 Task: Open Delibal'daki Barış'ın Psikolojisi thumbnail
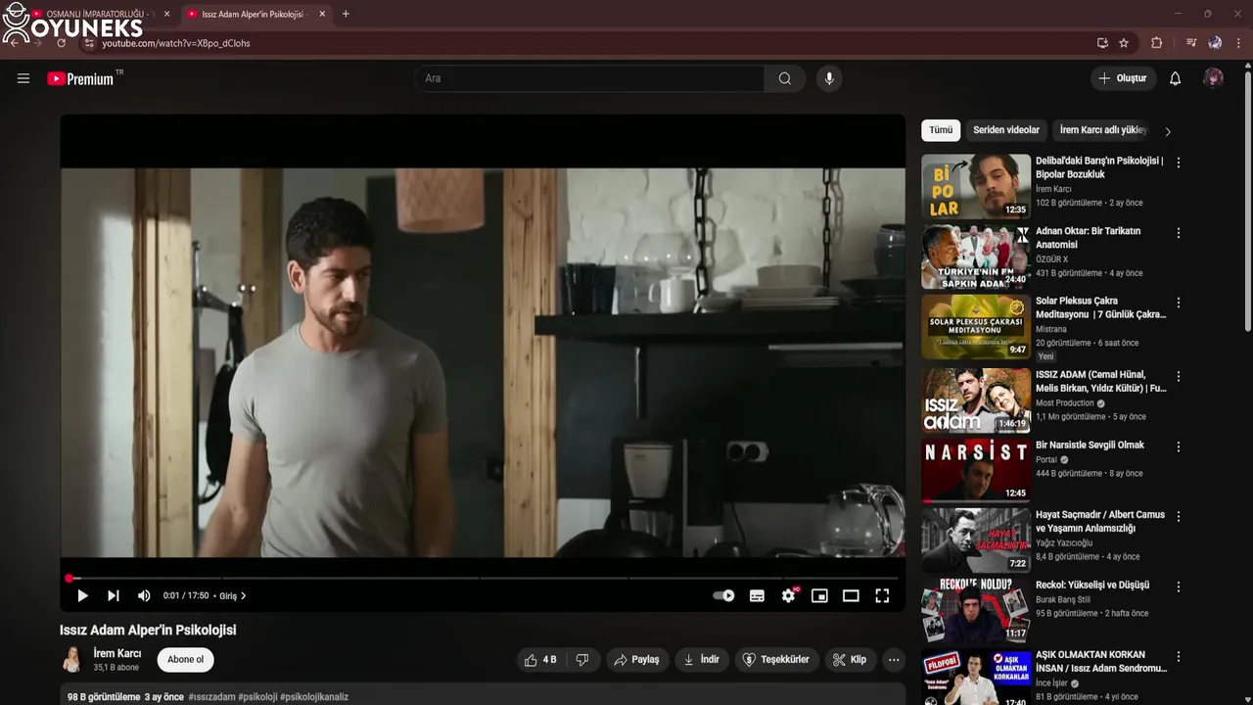[976, 186]
